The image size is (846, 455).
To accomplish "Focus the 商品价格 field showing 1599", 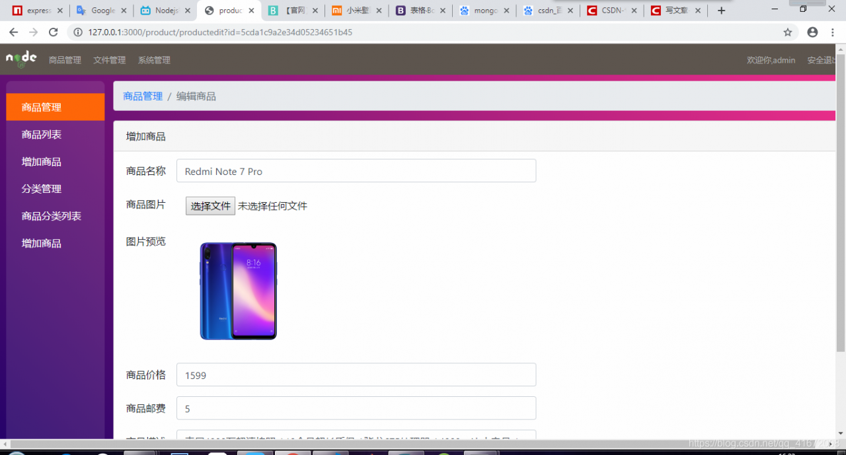I will coord(356,374).
